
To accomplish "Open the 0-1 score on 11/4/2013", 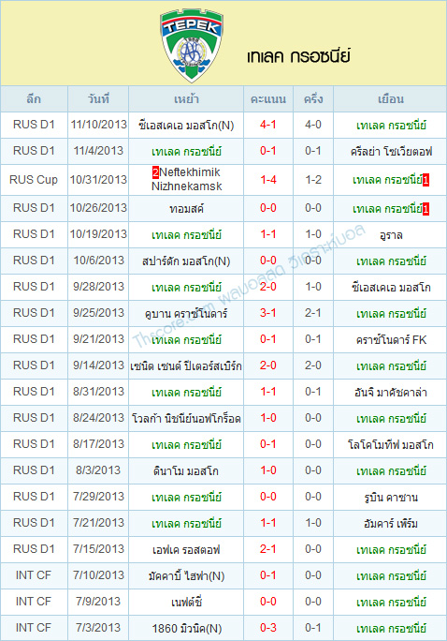I will [x=268, y=151].
